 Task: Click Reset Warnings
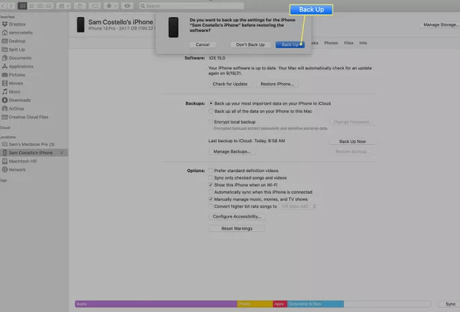pyautogui.click(x=237, y=228)
